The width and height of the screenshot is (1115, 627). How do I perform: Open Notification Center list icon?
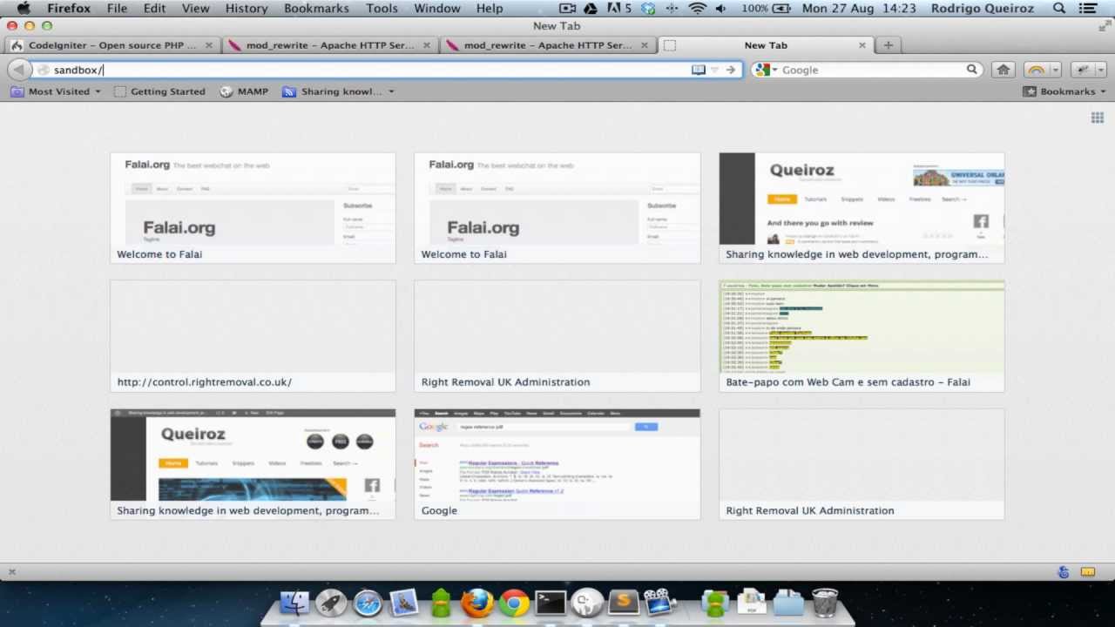click(1088, 8)
